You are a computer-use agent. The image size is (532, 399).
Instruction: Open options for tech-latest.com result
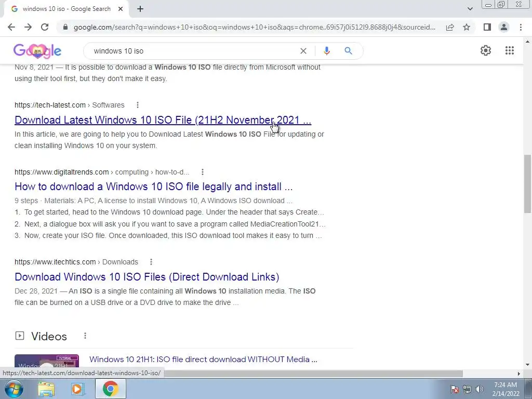point(137,105)
